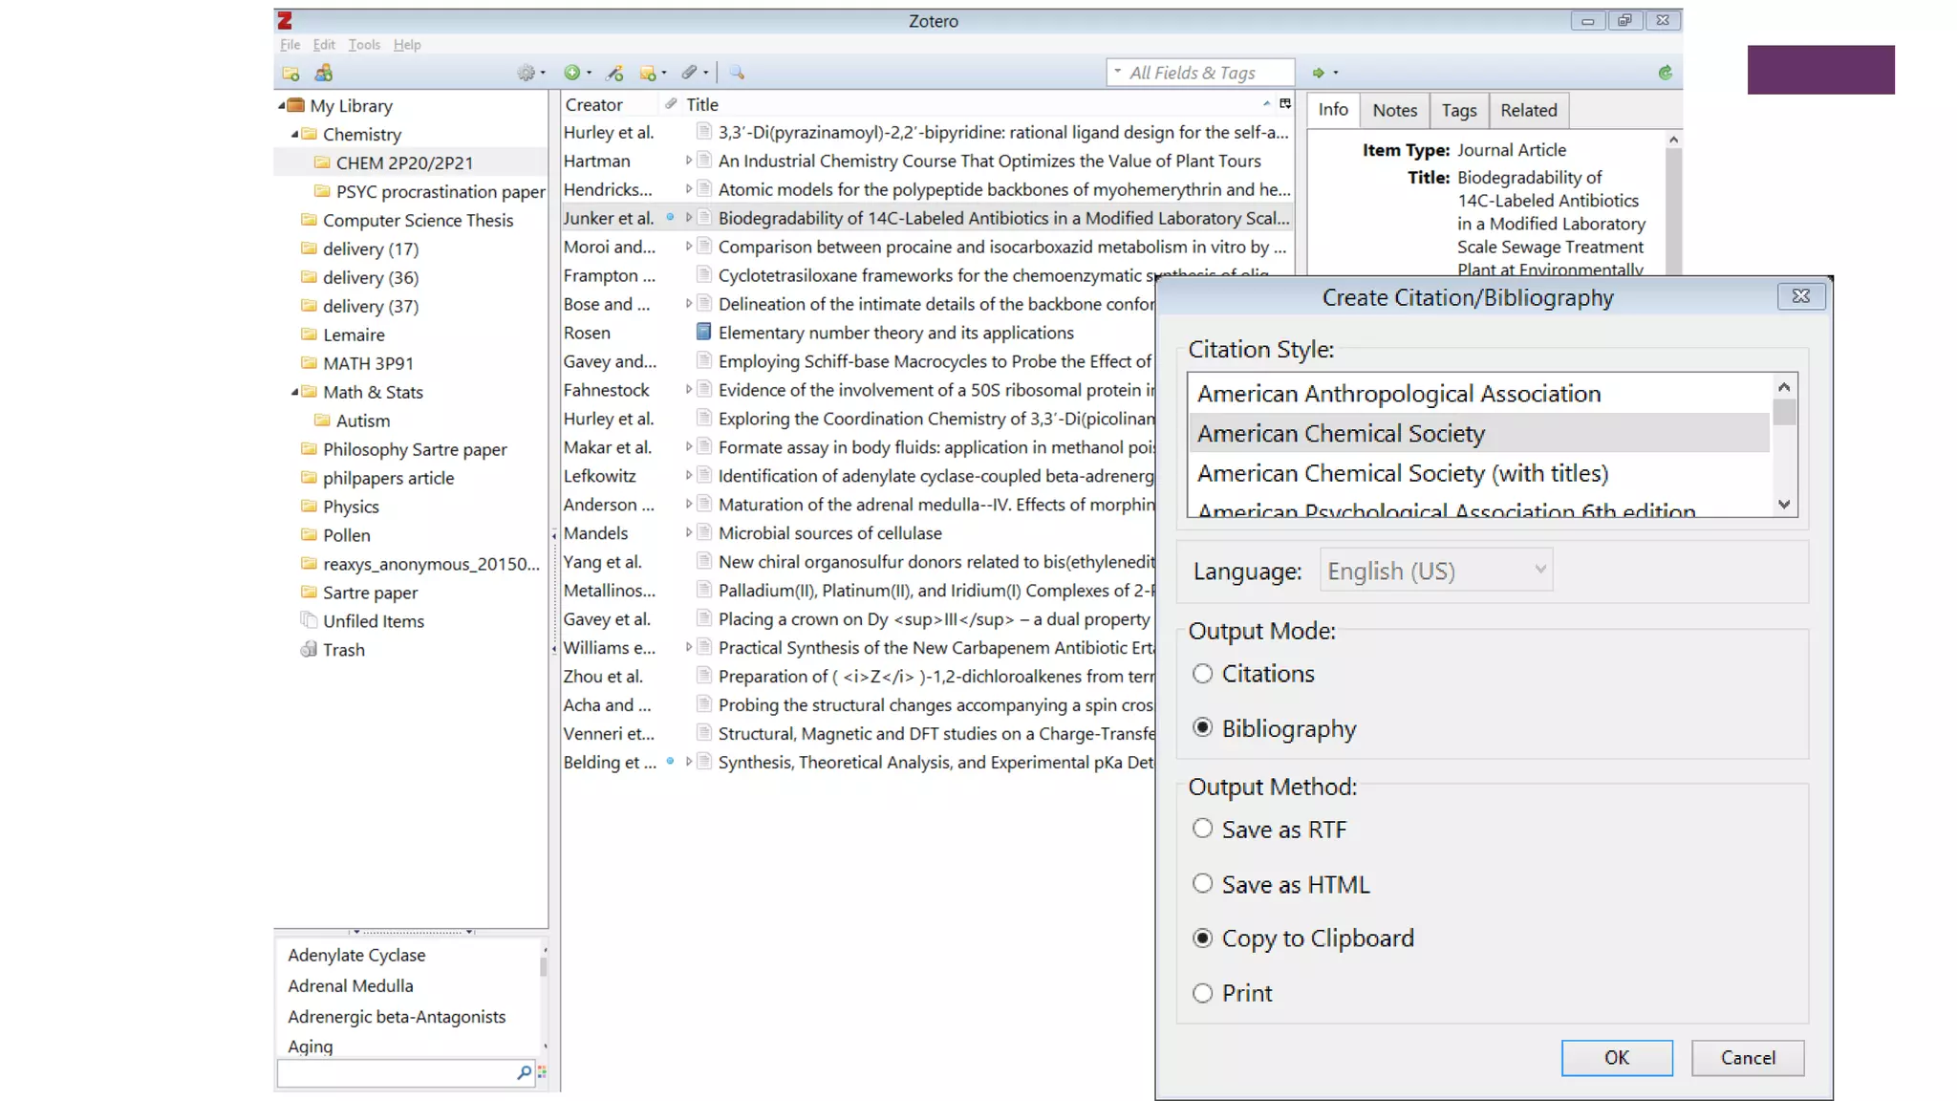
Task: Click the green New Item button
Action: click(572, 73)
